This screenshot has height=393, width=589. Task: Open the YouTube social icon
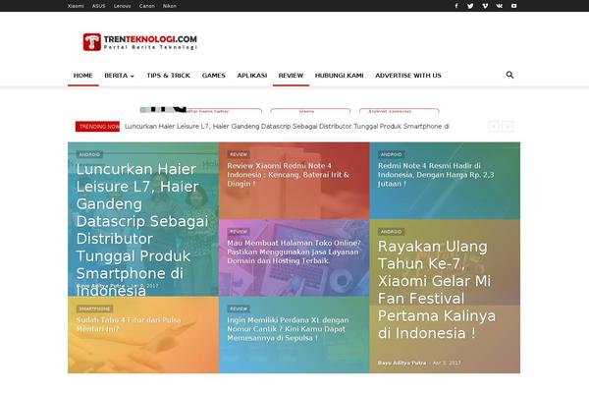coord(513,6)
